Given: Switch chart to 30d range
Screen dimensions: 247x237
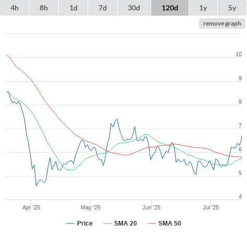Looking at the screenshot, I should point(134,8).
